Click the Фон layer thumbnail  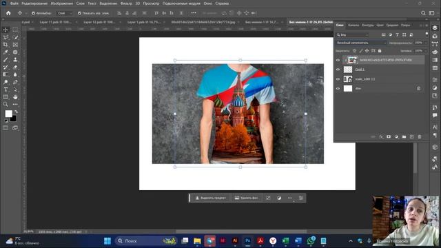[348, 89]
